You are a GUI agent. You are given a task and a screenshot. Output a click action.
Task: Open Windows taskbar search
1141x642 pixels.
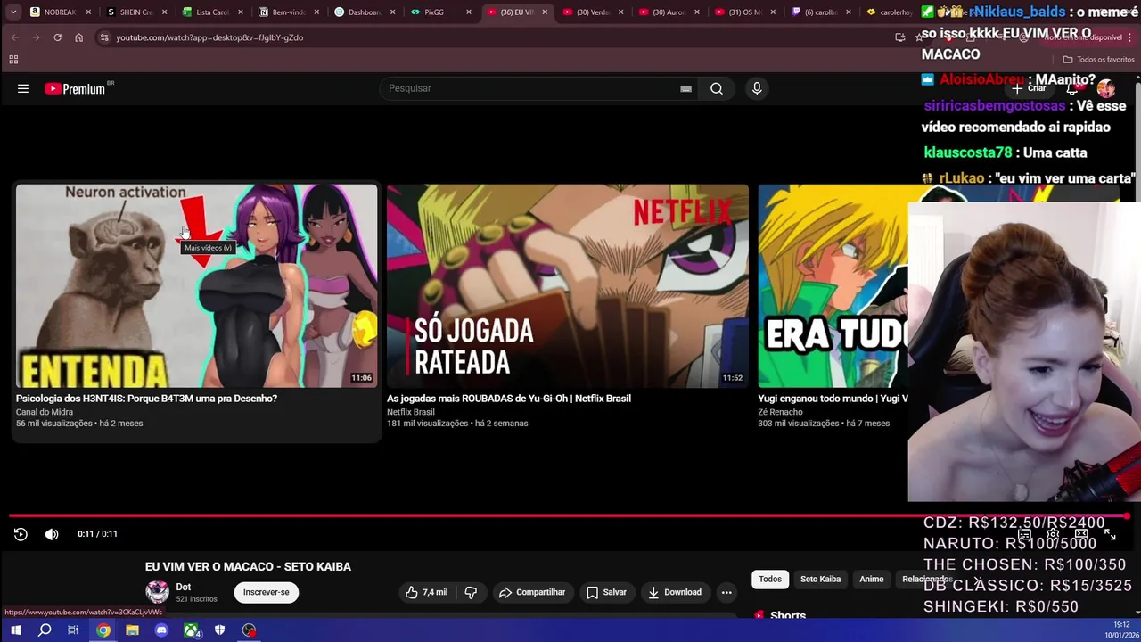[45, 630]
